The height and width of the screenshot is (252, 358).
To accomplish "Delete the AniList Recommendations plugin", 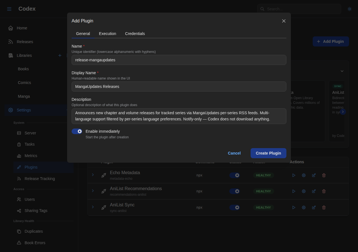I will pyautogui.click(x=324, y=191).
